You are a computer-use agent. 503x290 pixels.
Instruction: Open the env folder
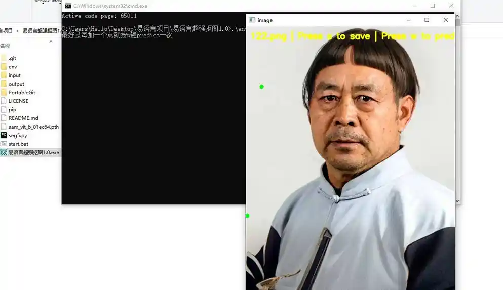coord(13,67)
